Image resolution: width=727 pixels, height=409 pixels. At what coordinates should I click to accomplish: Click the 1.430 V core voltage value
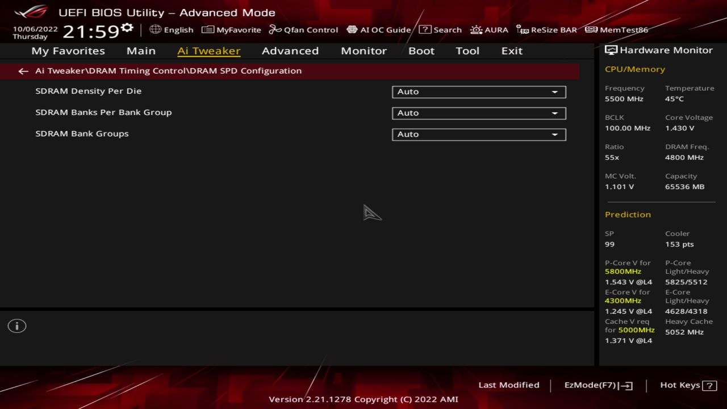[x=680, y=128]
